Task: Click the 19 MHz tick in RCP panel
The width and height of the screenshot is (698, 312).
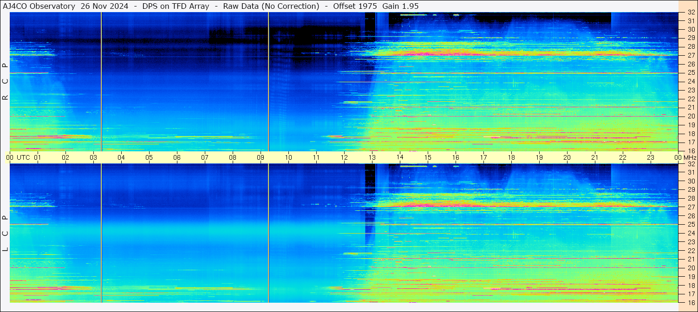Action: (x=691, y=125)
